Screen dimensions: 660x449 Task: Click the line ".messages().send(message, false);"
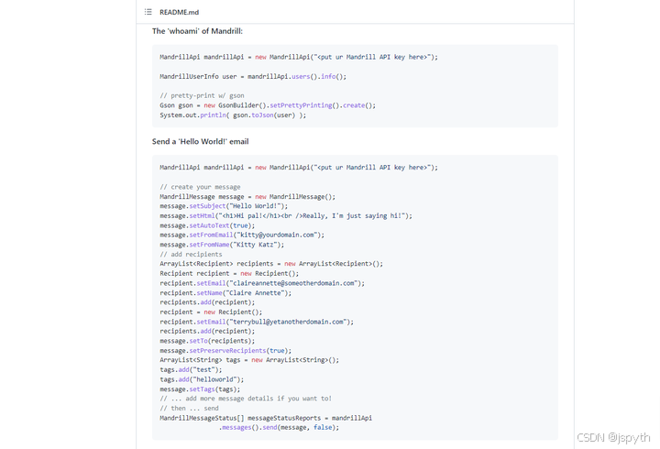click(279, 428)
